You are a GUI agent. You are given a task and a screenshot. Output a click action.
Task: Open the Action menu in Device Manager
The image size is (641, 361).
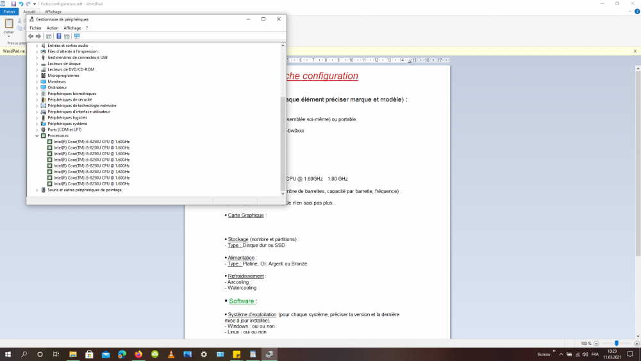[52, 28]
